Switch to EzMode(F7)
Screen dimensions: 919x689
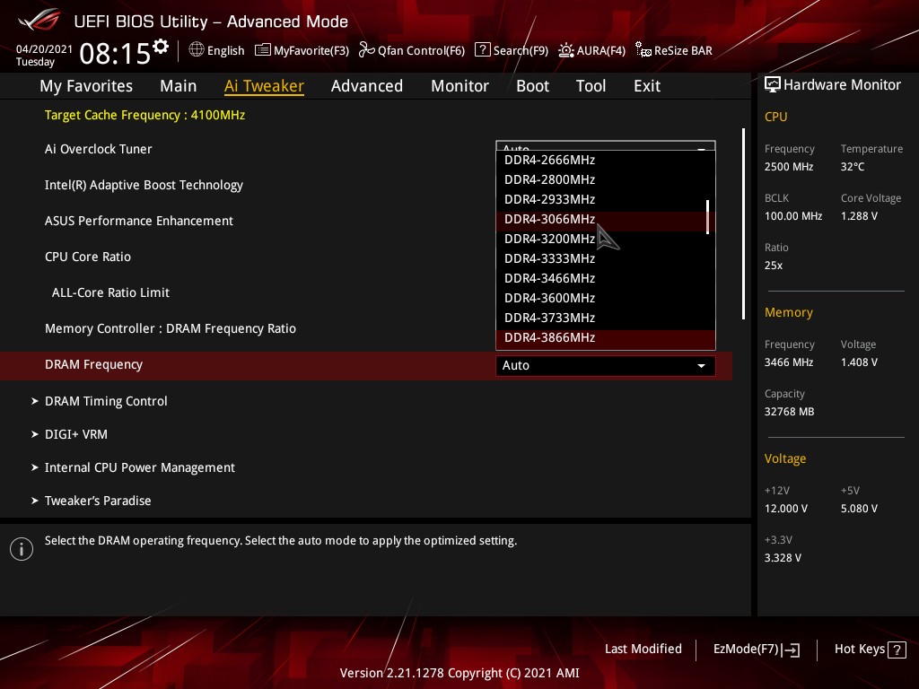click(756, 650)
